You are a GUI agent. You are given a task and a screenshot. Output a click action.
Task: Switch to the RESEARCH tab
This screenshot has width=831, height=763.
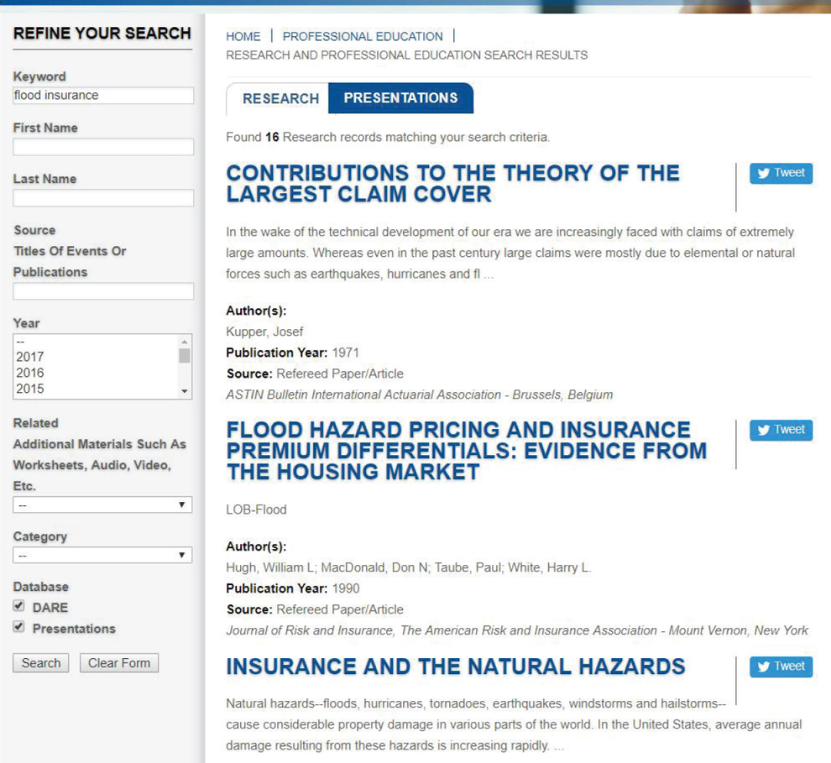[x=279, y=99]
